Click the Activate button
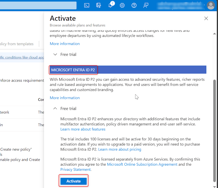The width and height of the screenshot is (218, 188). pos(73,181)
